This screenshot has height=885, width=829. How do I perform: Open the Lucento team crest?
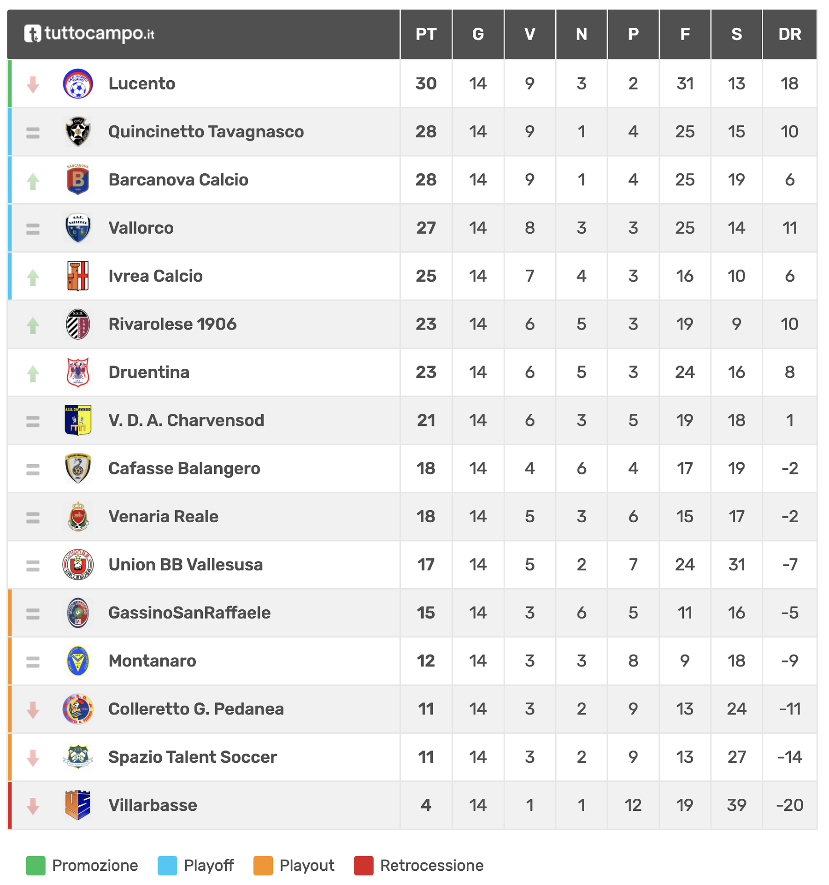tap(78, 84)
